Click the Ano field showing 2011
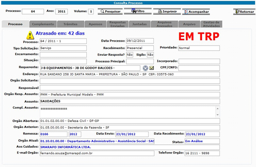 tap(61, 11)
